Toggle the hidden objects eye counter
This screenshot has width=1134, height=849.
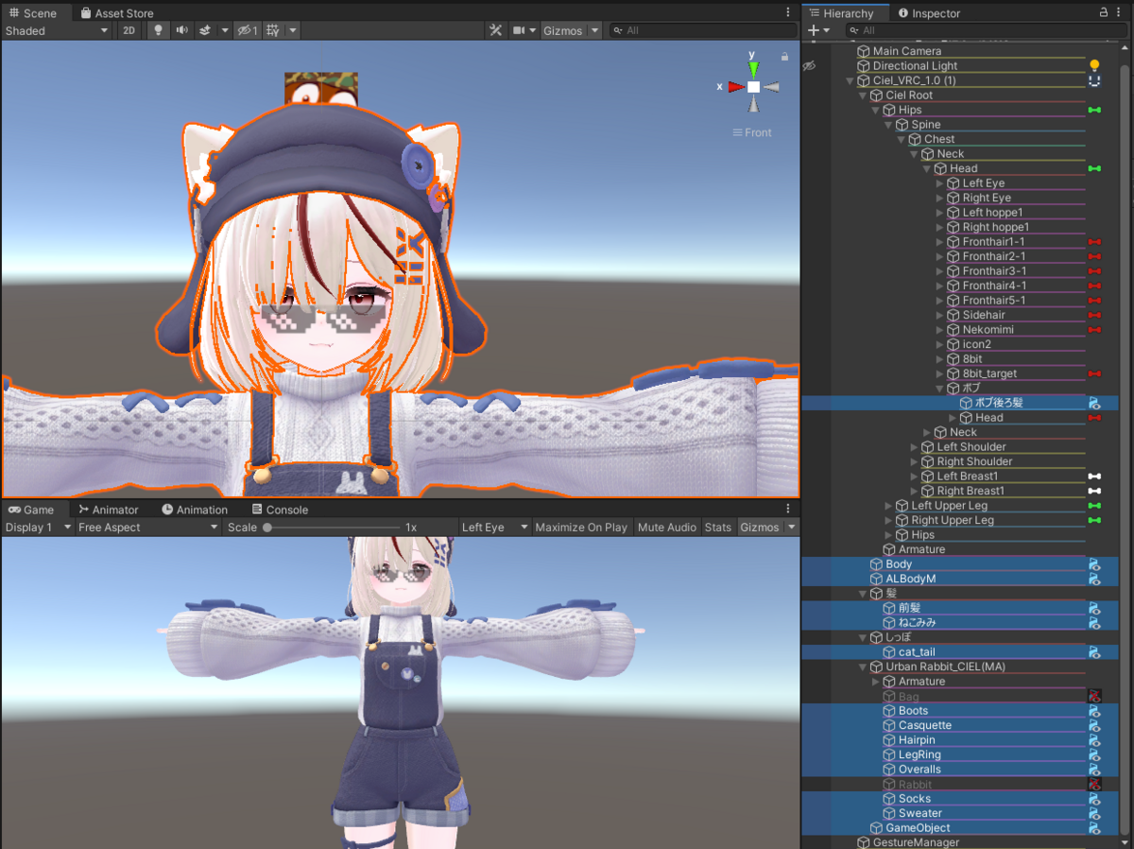(x=244, y=30)
